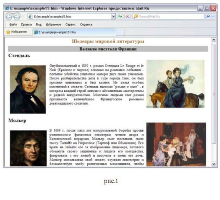Click the Internet Explorer logo in title bar
220x200 pixels.
pyautogui.click(x=7, y=8)
